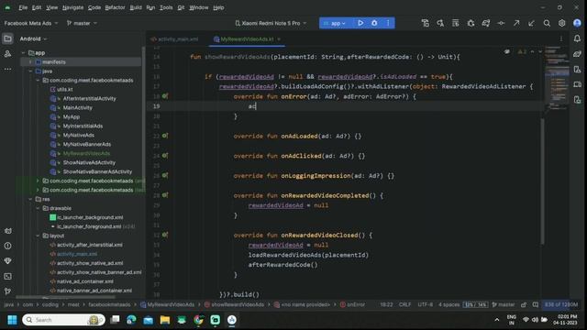The height and width of the screenshot is (330, 587).
Task: Click the UTF-8 encoding status entry
Action: 425,304
